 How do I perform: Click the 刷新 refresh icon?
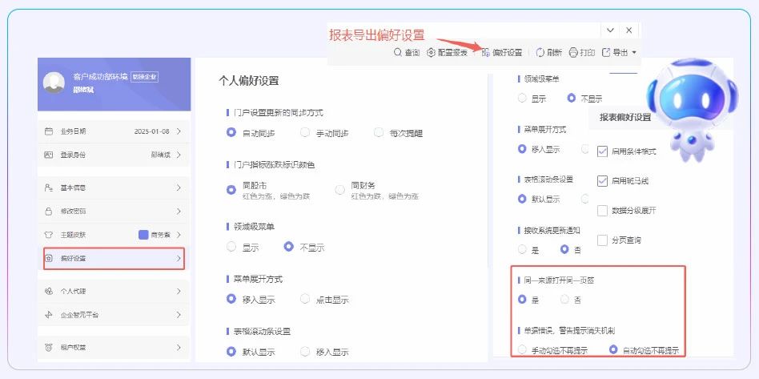[540, 52]
